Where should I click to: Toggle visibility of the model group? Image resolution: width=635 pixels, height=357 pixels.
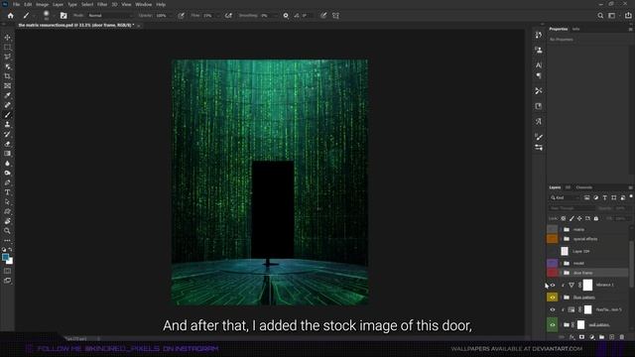click(553, 263)
